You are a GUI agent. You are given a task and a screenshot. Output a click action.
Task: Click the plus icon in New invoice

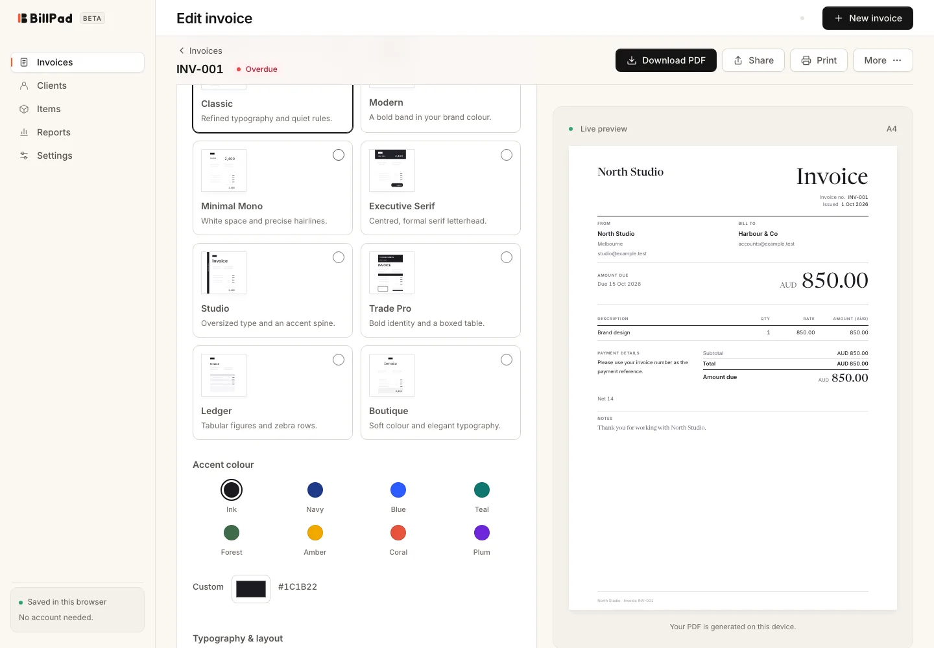pos(839,18)
